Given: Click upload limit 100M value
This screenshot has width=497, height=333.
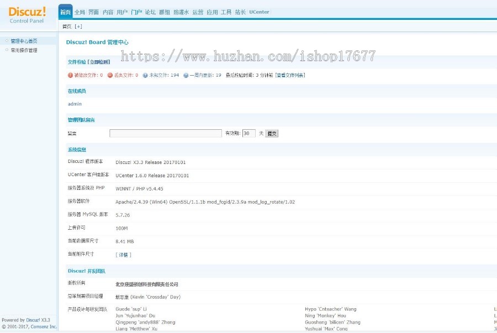Looking at the screenshot, I should click(x=121, y=228).
